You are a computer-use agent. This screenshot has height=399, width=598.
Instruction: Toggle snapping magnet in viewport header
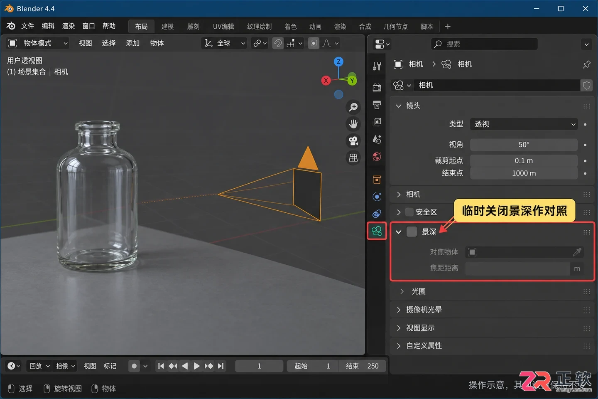pyautogui.click(x=278, y=43)
